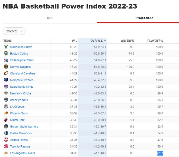The image size is (179, 157).
Task: Click the Clippers 99.7 playoff percentage
Action: [160, 107]
